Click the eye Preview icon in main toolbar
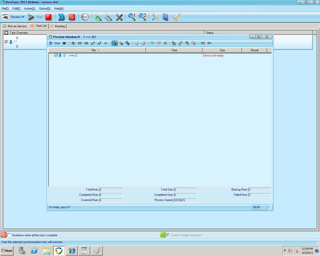Viewport: 320px width, 256px height. click(x=5, y=17)
